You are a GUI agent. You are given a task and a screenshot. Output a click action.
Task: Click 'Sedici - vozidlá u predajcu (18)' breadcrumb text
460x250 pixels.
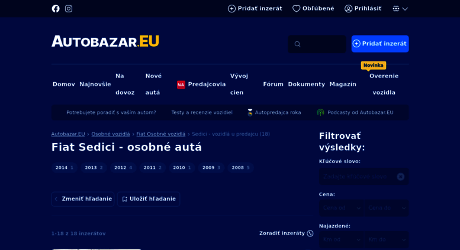(x=231, y=134)
